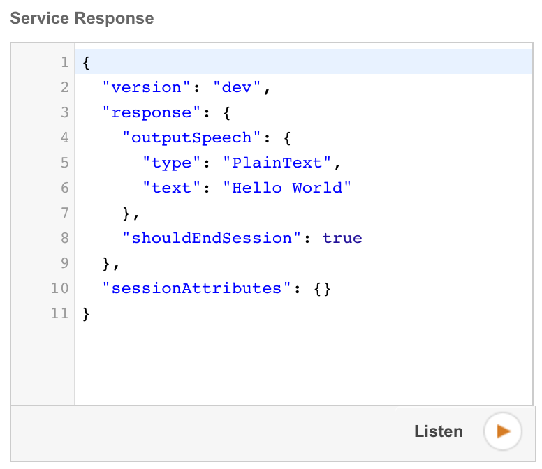Image resolution: width=542 pixels, height=469 pixels.
Task: Click the orange play icon button
Action: click(503, 431)
